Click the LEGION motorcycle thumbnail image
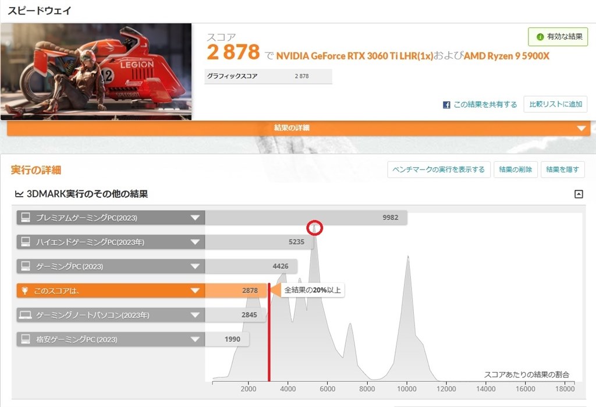This screenshot has width=596, height=407. point(96,71)
